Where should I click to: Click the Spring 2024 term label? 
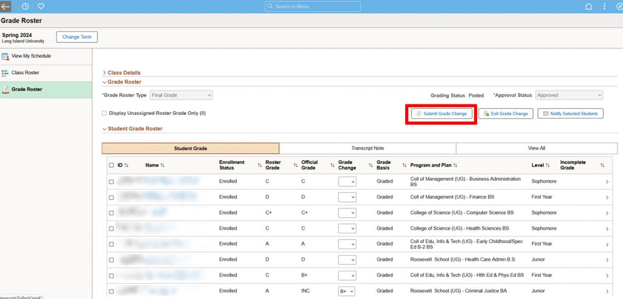(17, 35)
